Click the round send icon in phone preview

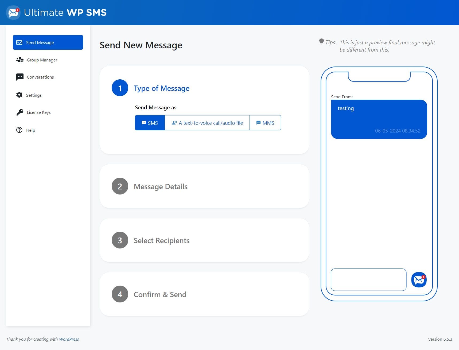[419, 280]
